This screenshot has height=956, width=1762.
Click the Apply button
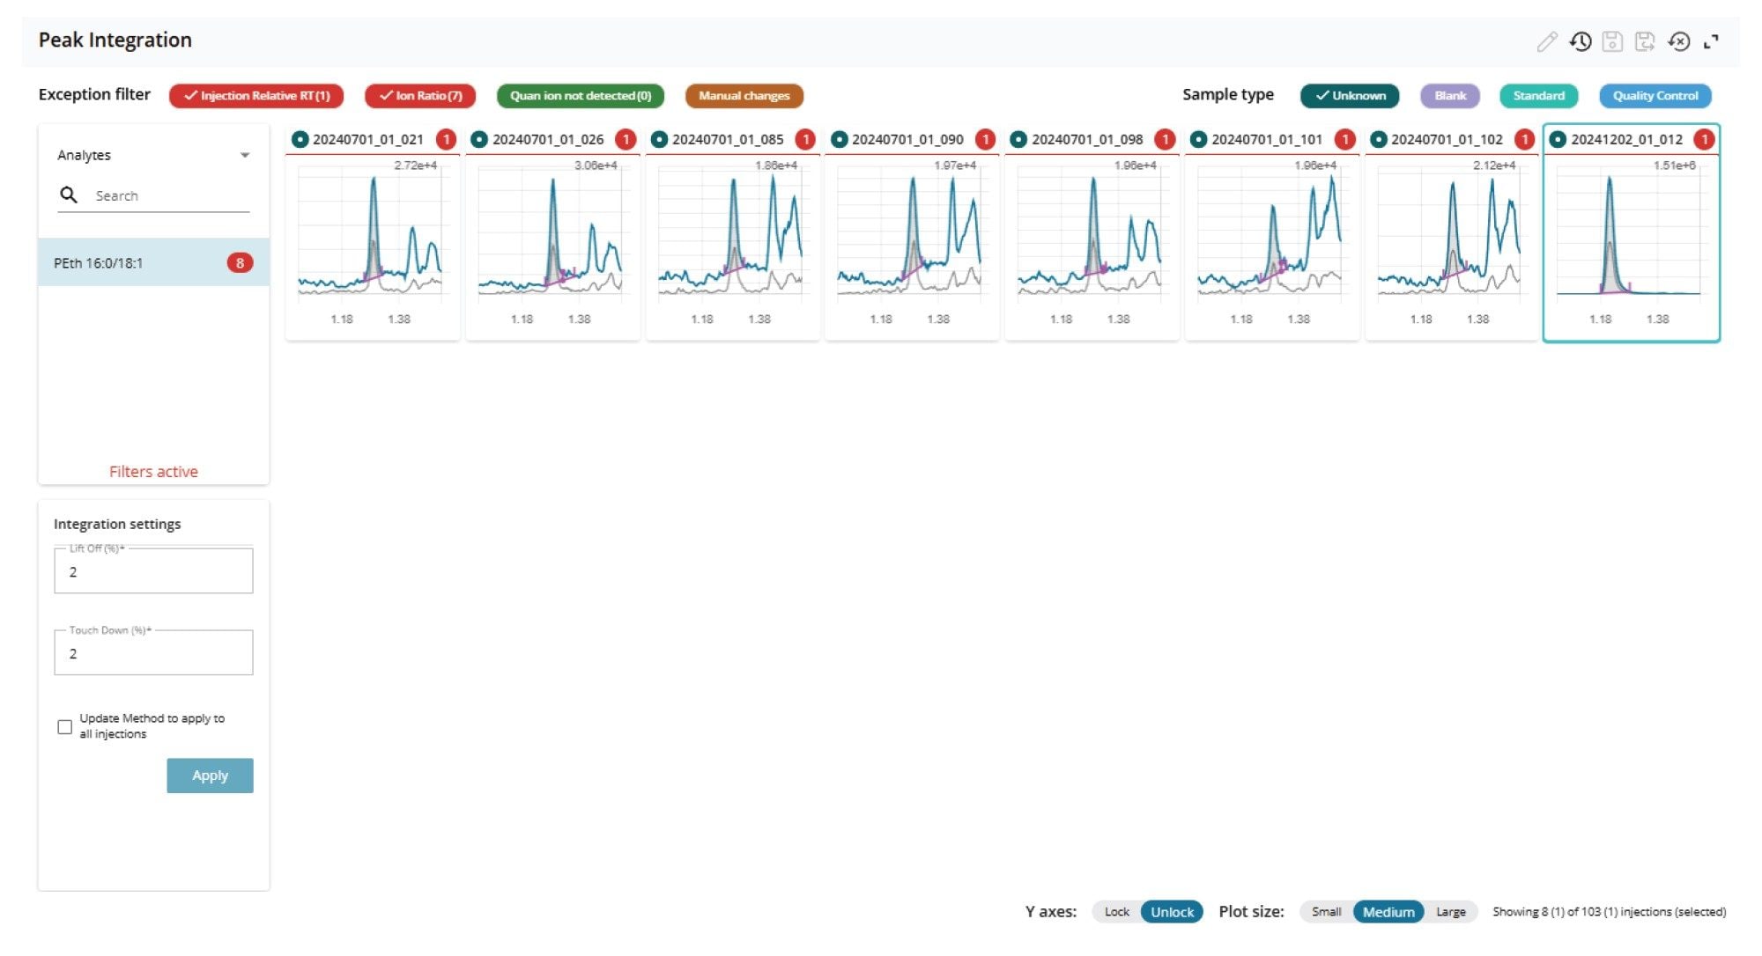tap(210, 776)
